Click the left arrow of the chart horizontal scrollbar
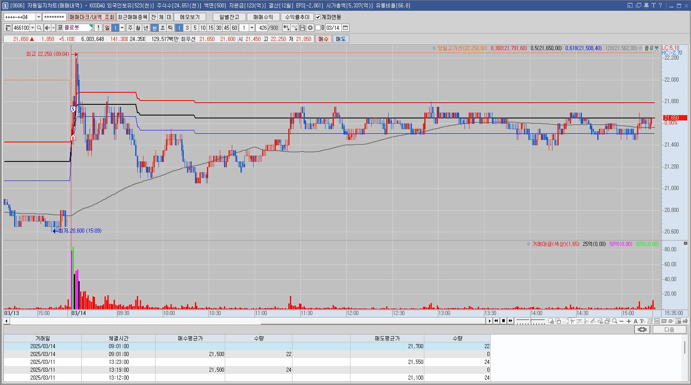Screen dimensions: 691x385 [x=7, y=321]
